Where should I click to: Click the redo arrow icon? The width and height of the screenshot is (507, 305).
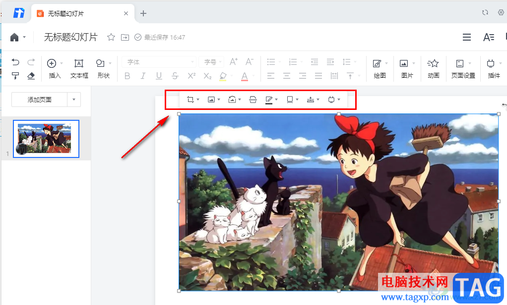[31, 62]
